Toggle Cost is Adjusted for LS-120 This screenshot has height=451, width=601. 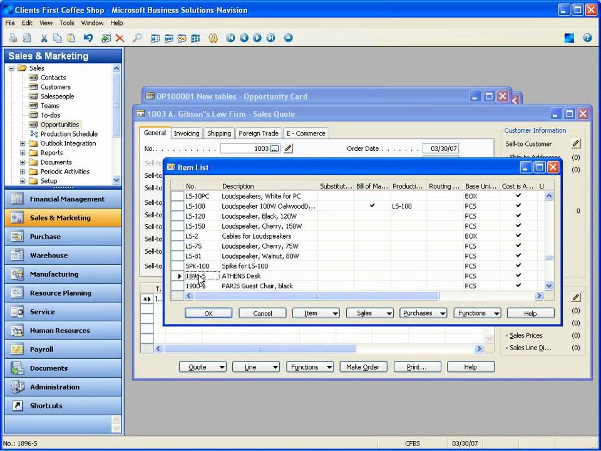tap(518, 216)
